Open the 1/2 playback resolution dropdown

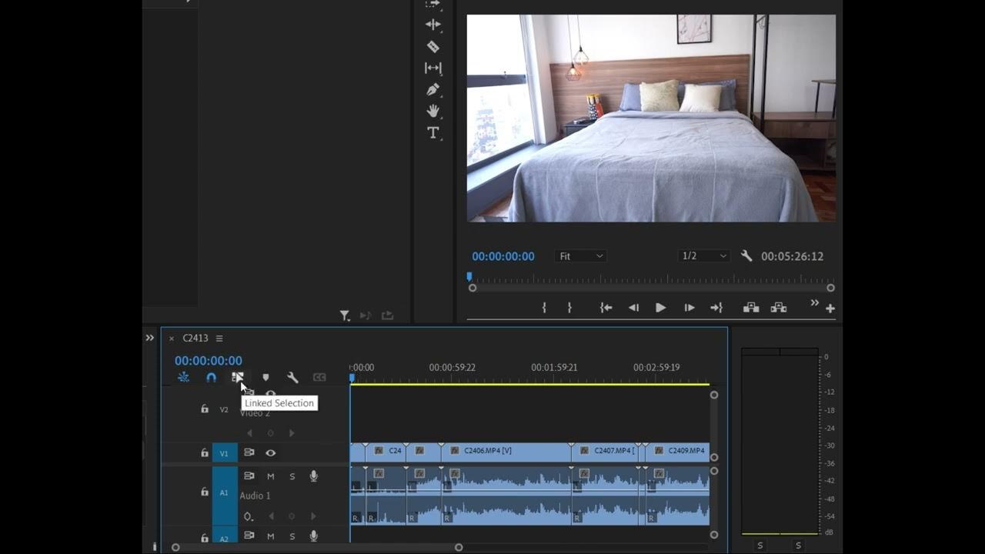point(703,256)
